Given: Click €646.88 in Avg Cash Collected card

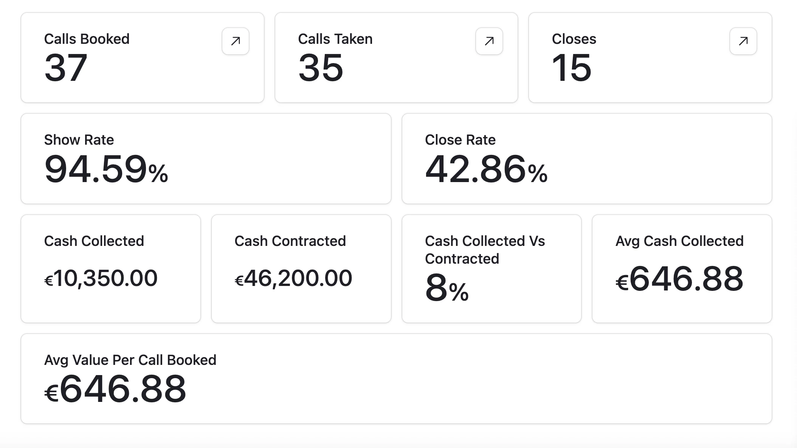Looking at the screenshot, I should coord(679,279).
